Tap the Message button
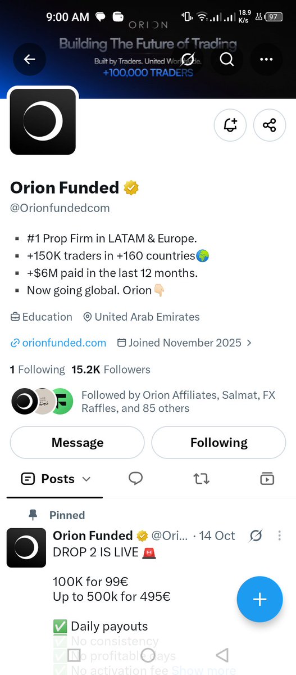 coord(78,443)
